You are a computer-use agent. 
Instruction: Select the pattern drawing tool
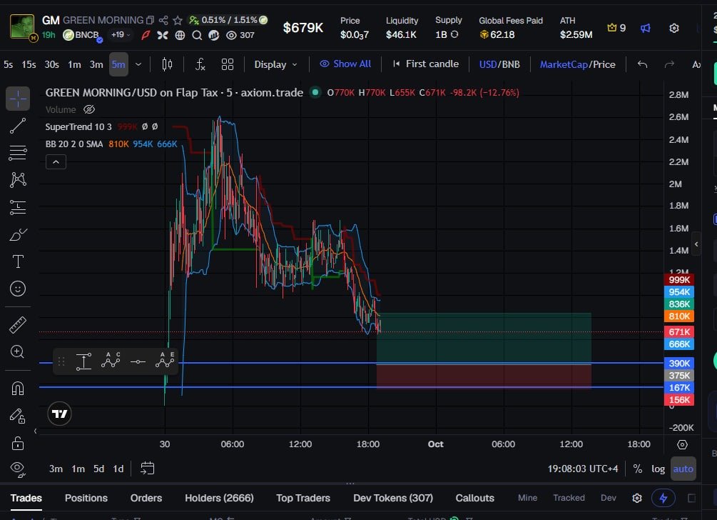(x=18, y=179)
